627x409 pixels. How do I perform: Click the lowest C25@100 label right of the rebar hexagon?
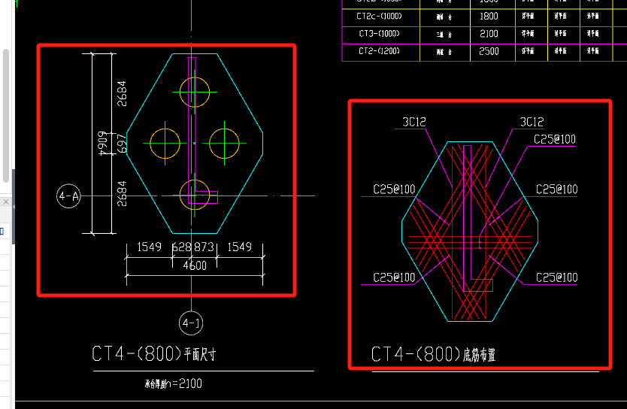(557, 278)
